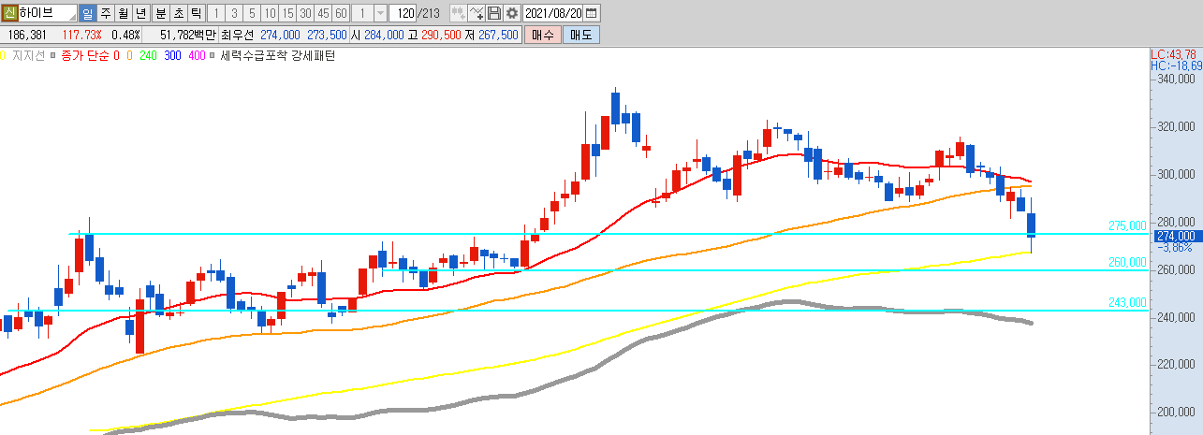Click the 243,000 support line label
Viewport: 1203px width, 435px height.
point(1127,302)
